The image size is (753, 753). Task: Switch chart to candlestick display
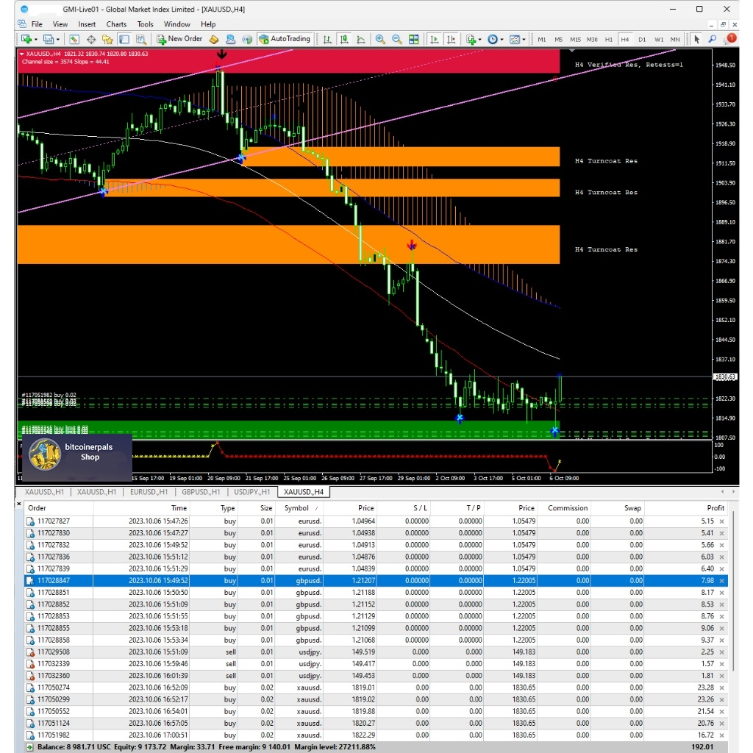(x=343, y=39)
